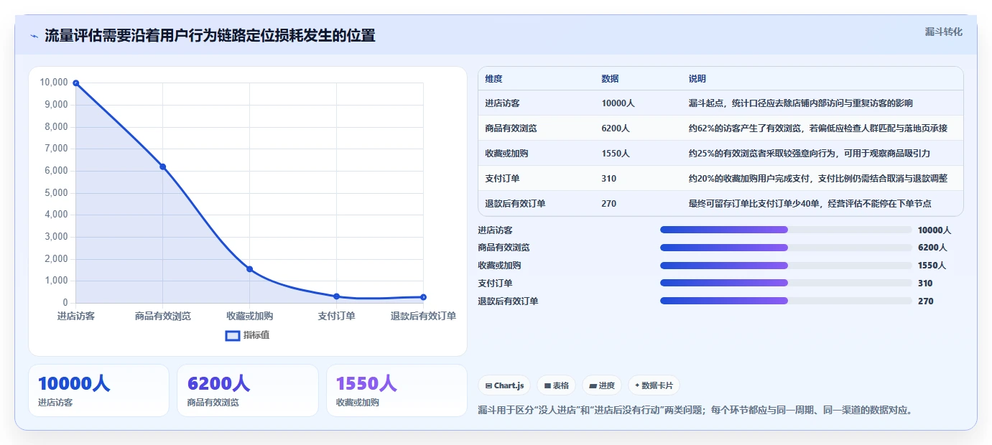992x445 pixels.
Task: Click the 进度 chip
Action: click(x=602, y=385)
